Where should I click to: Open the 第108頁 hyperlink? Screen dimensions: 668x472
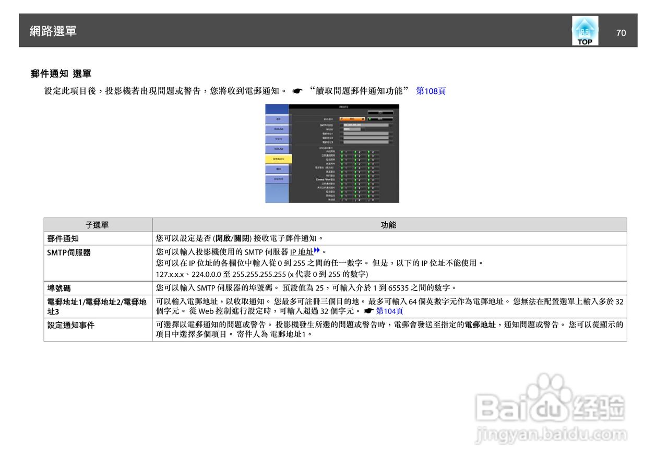tap(430, 90)
